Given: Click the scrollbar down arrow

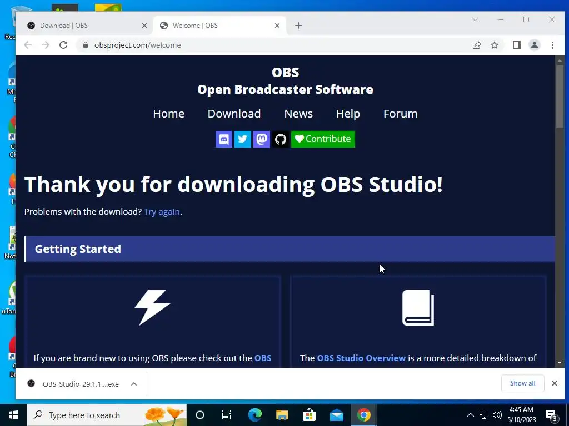Looking at the screenshot, I should click(x=560, y=363).
